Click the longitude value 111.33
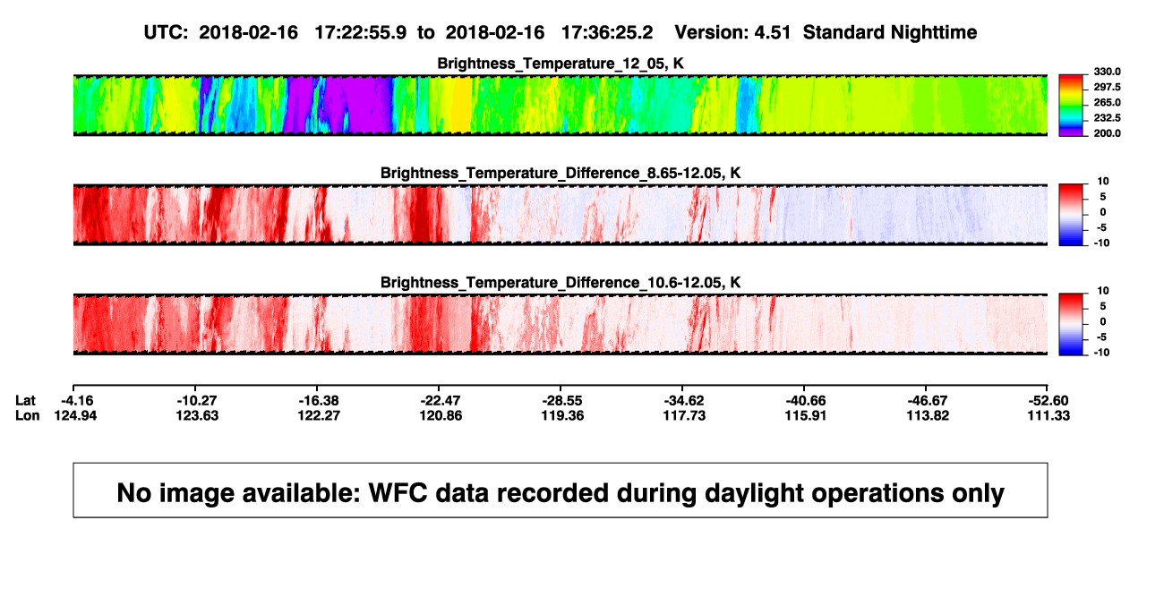 [x=1048, y=415]
